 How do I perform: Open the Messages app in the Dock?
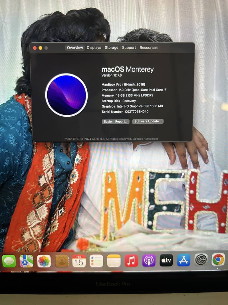coord(9,261)
